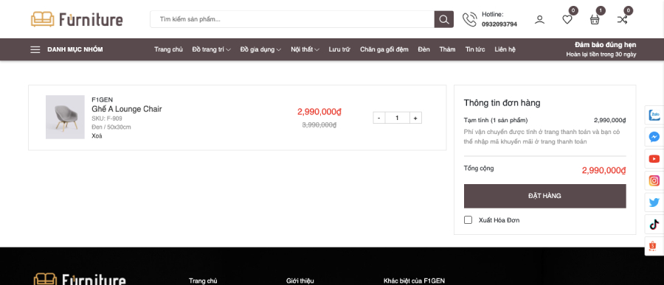Click the hamburger icon beside Danh mục nhóm
The image size is (664, 285).
pos(35,49)
